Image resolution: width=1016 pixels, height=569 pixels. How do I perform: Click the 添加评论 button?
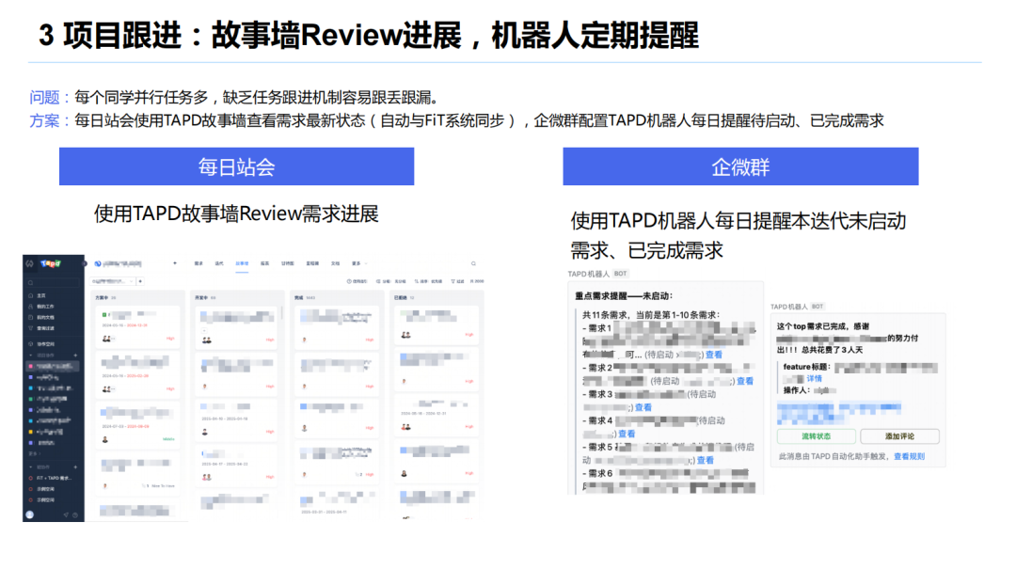point(899,436)
